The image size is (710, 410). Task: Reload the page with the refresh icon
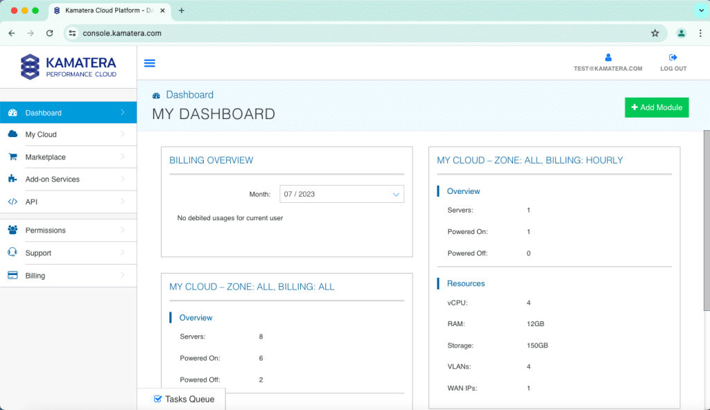(x=49, y=33)
